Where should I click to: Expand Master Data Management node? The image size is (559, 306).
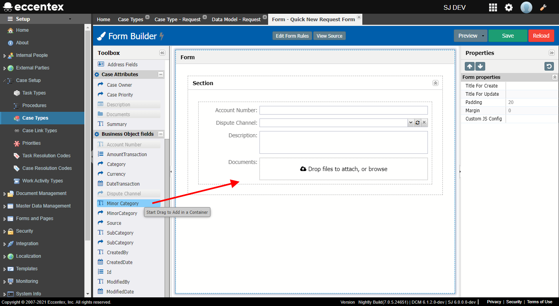(4, 206)
